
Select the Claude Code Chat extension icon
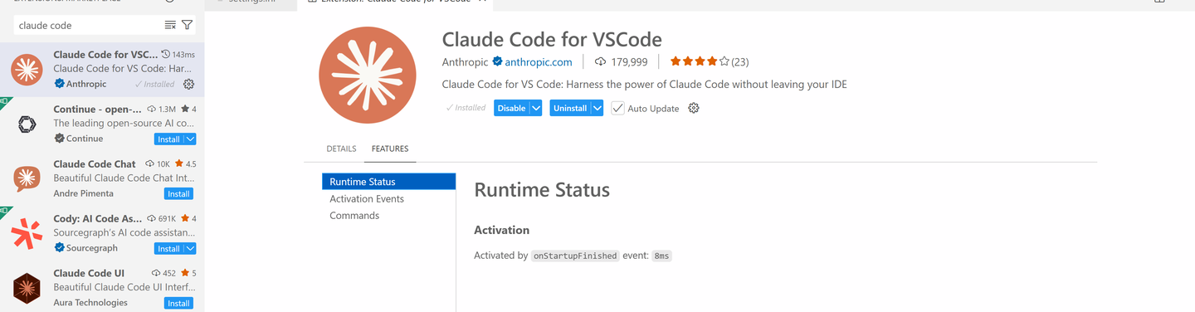click(x=27, y=178)
